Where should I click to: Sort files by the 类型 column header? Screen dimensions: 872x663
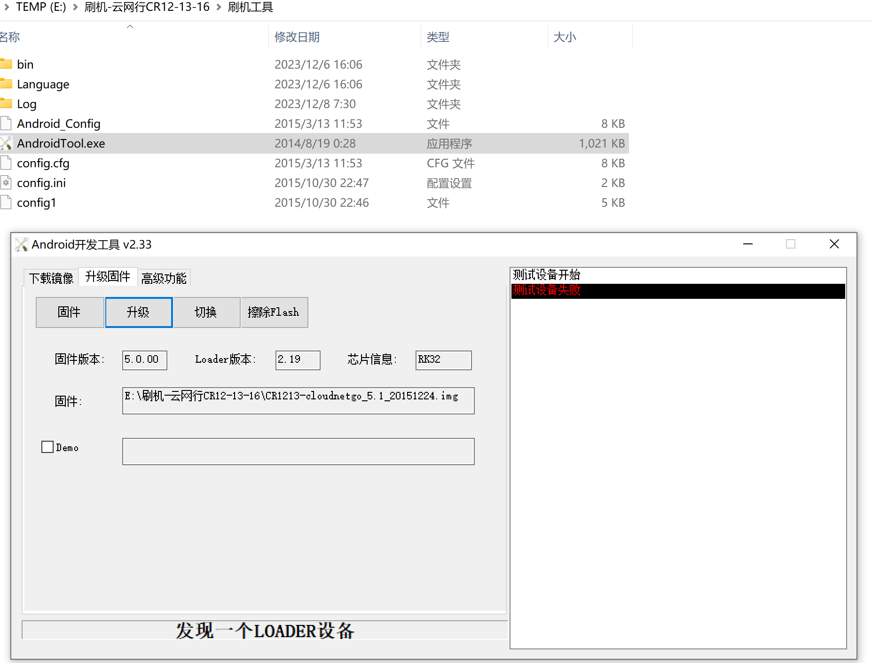pos(438,37)
